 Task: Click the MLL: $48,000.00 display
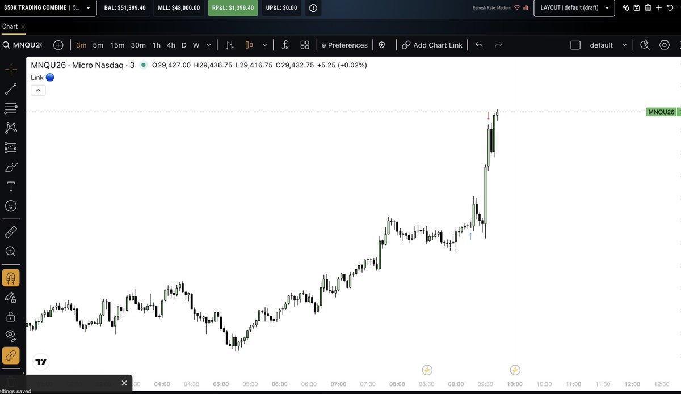179,8
